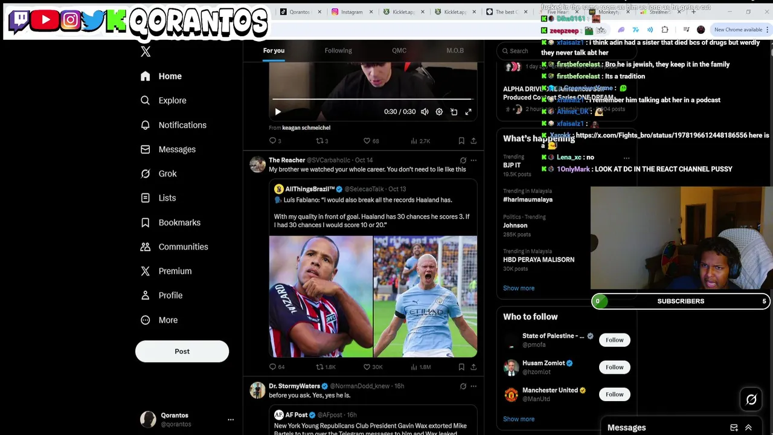The width and height of the screenshot is (773, 435).
Task: Ask Grok about Dr. StormyWaters tweet
Action: coord(463,386)
